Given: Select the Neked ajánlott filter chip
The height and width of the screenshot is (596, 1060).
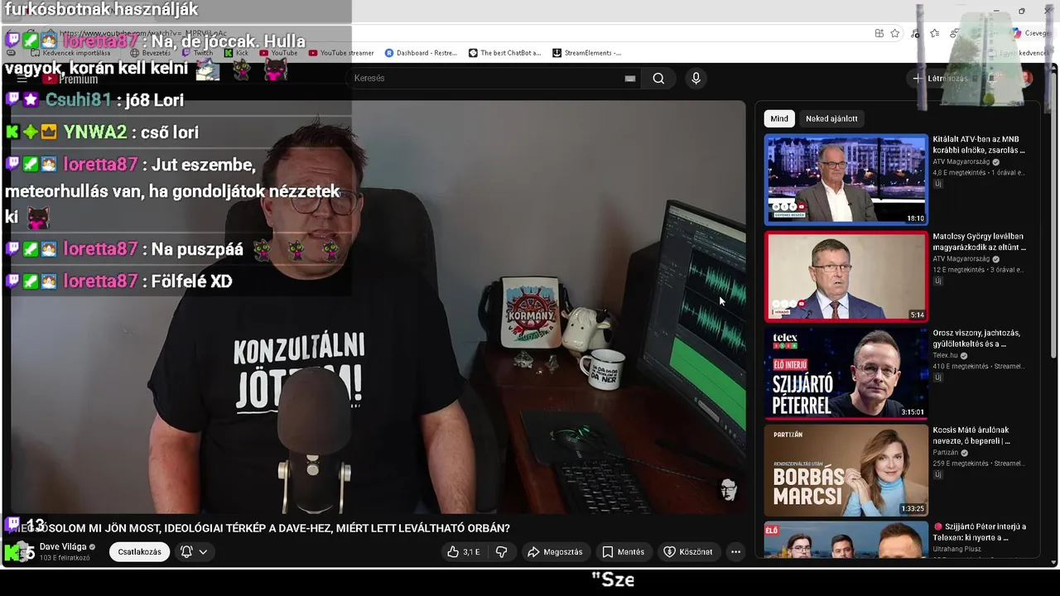Looking at the screenshot, I should click(831, 118).
